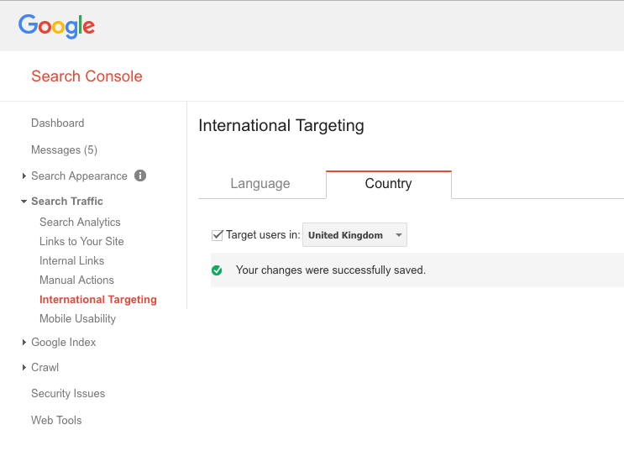The height and width of the screenshot is (456, 624).
Task: Collapse the Search Traffic section
Action: coord(66,202)
